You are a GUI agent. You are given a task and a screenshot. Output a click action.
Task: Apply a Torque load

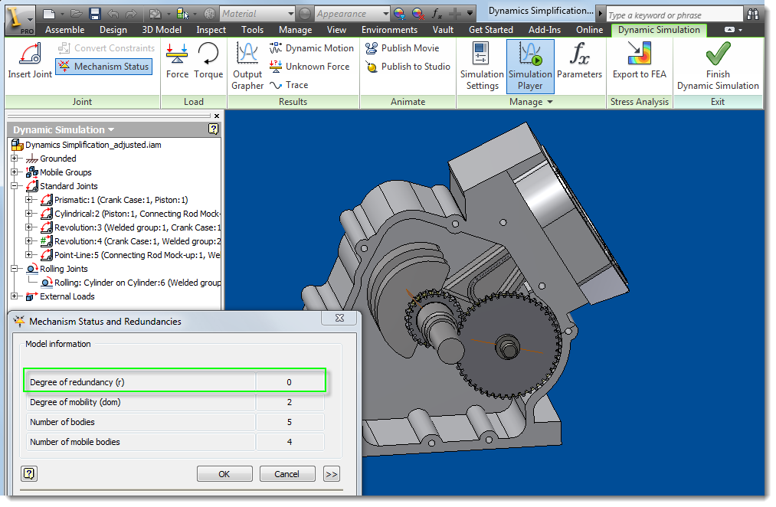pos(208,61)
